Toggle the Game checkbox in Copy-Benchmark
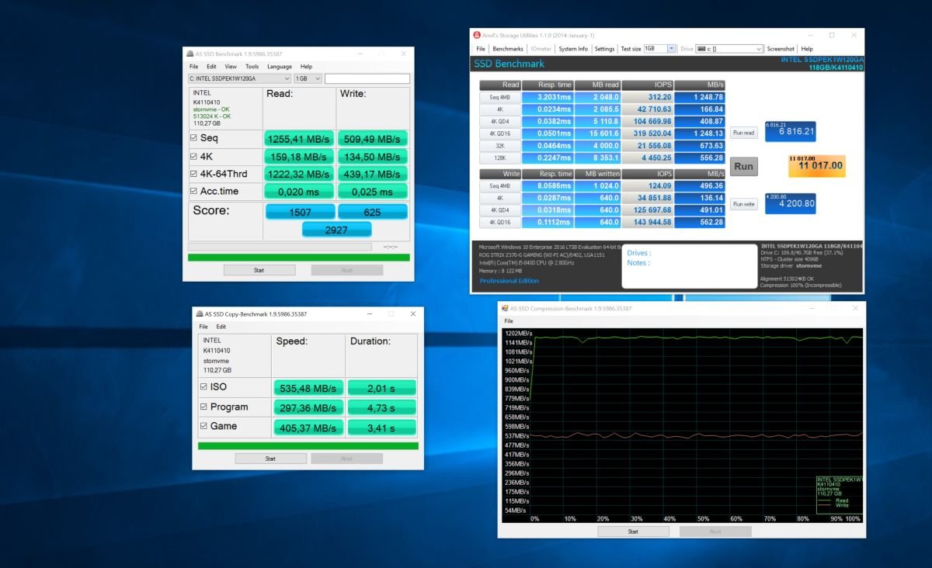932x568 pixels. pos(203,426)
